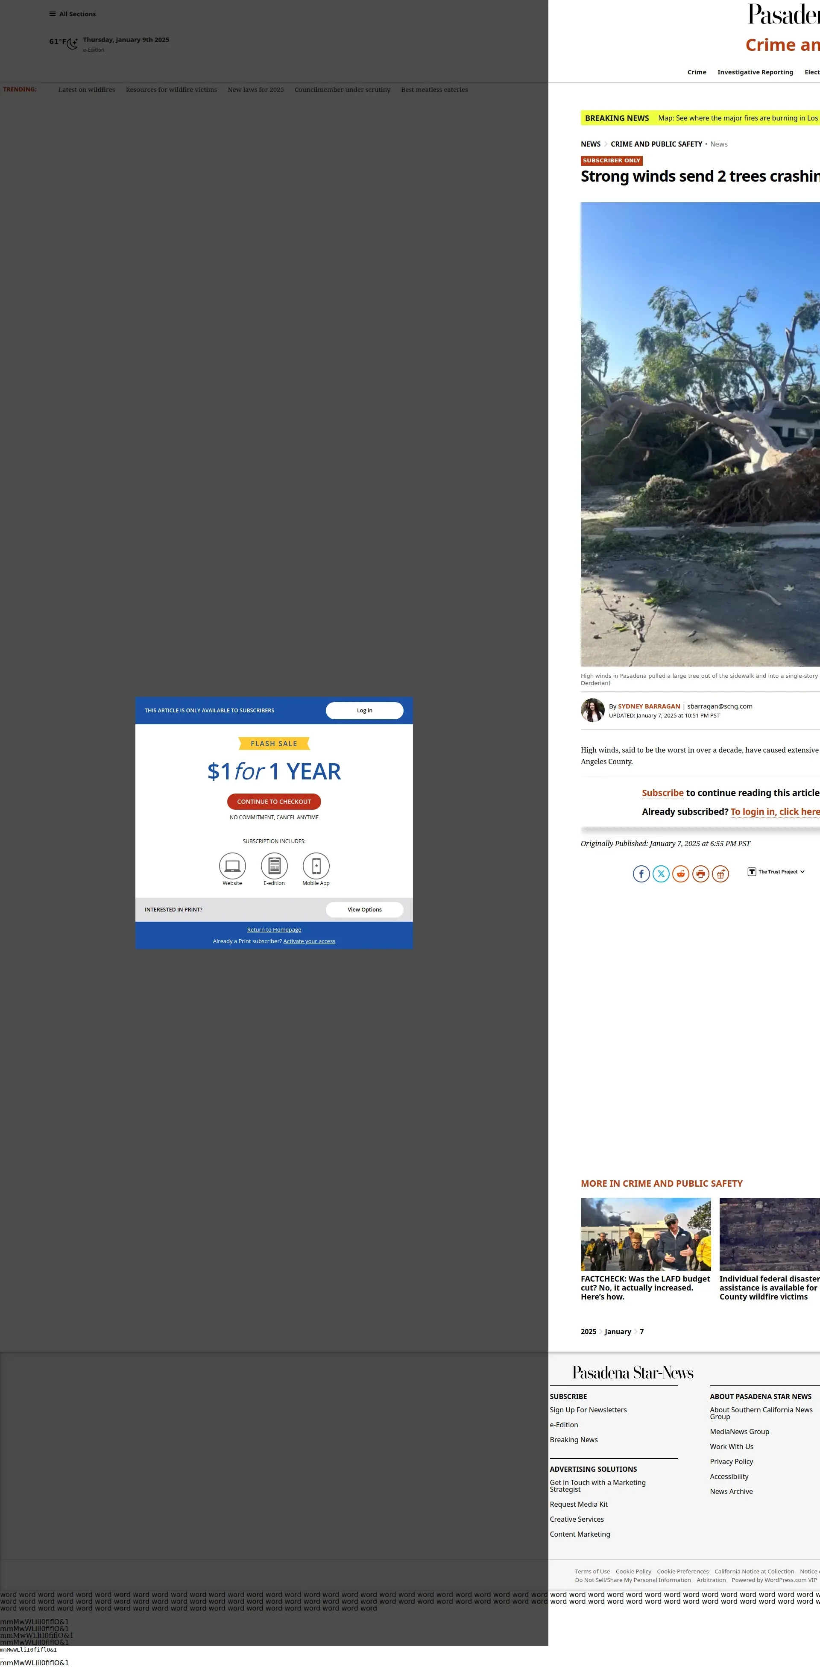
Task: Click the E-edition subscription icon
Action: (274, 865)
